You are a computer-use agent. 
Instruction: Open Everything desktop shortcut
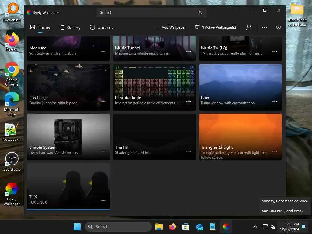click(x=12, y=12)
